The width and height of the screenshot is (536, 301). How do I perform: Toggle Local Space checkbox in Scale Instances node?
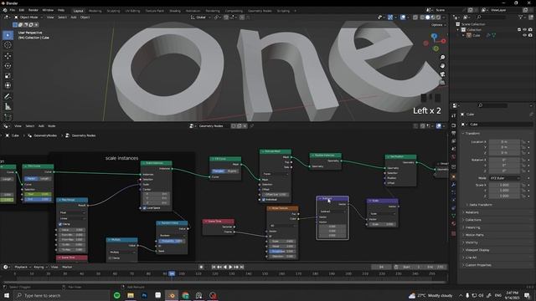pyautogui.click(x=144, y=208)
